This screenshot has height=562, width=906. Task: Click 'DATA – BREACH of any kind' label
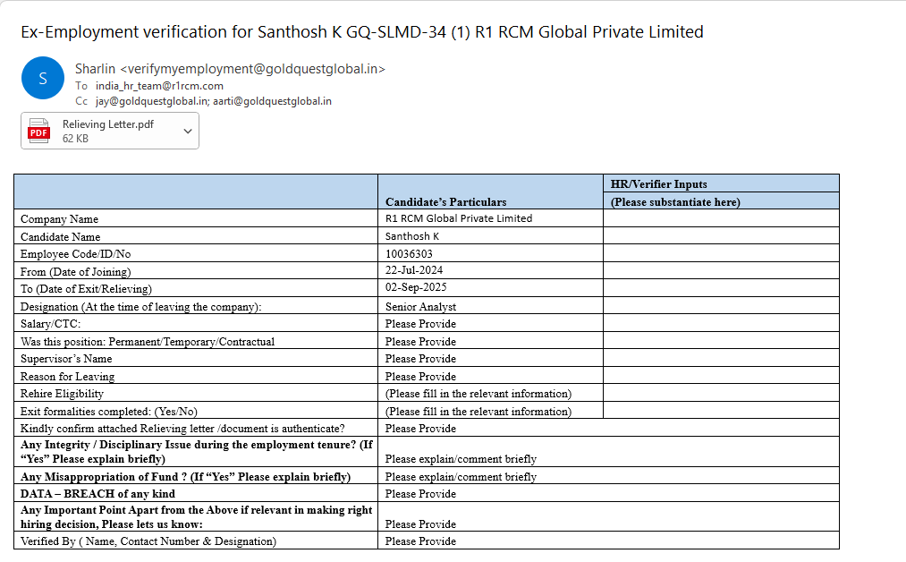pyautogui.click(x=97, y=494)
